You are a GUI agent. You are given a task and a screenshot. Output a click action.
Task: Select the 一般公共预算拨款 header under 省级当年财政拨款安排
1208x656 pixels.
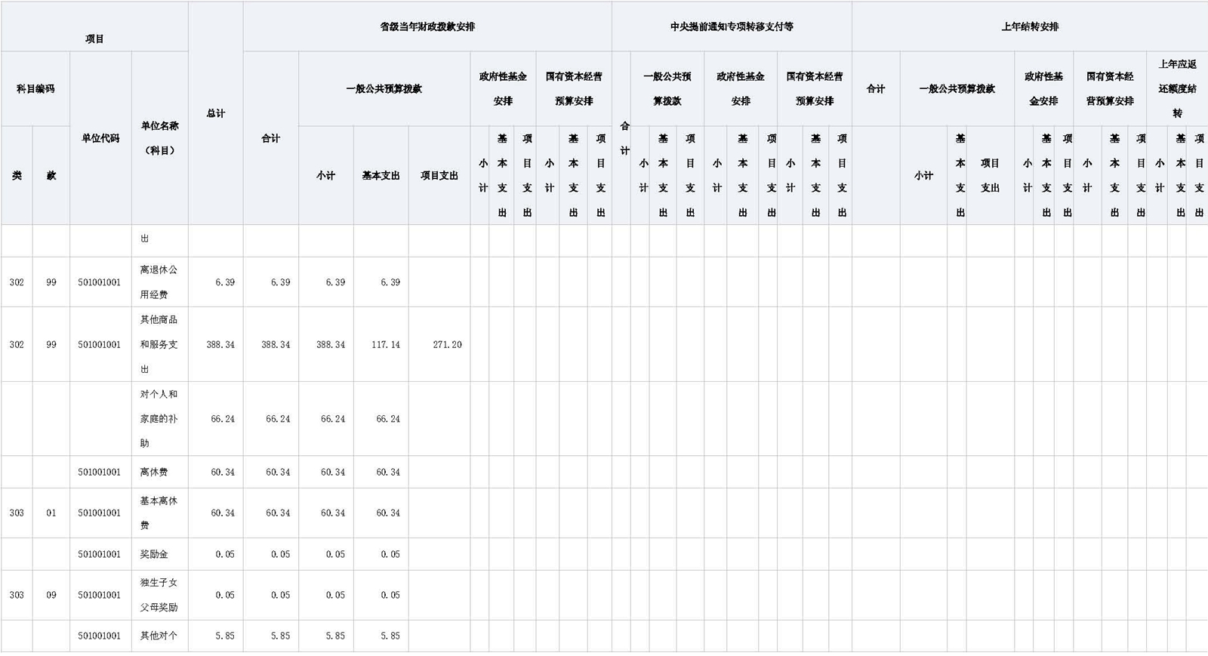[384, 89]
